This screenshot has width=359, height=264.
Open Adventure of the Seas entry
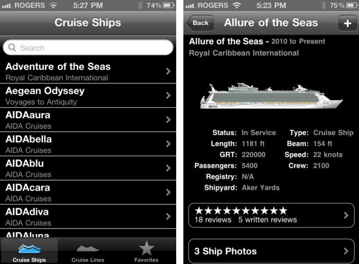[83, 71]
